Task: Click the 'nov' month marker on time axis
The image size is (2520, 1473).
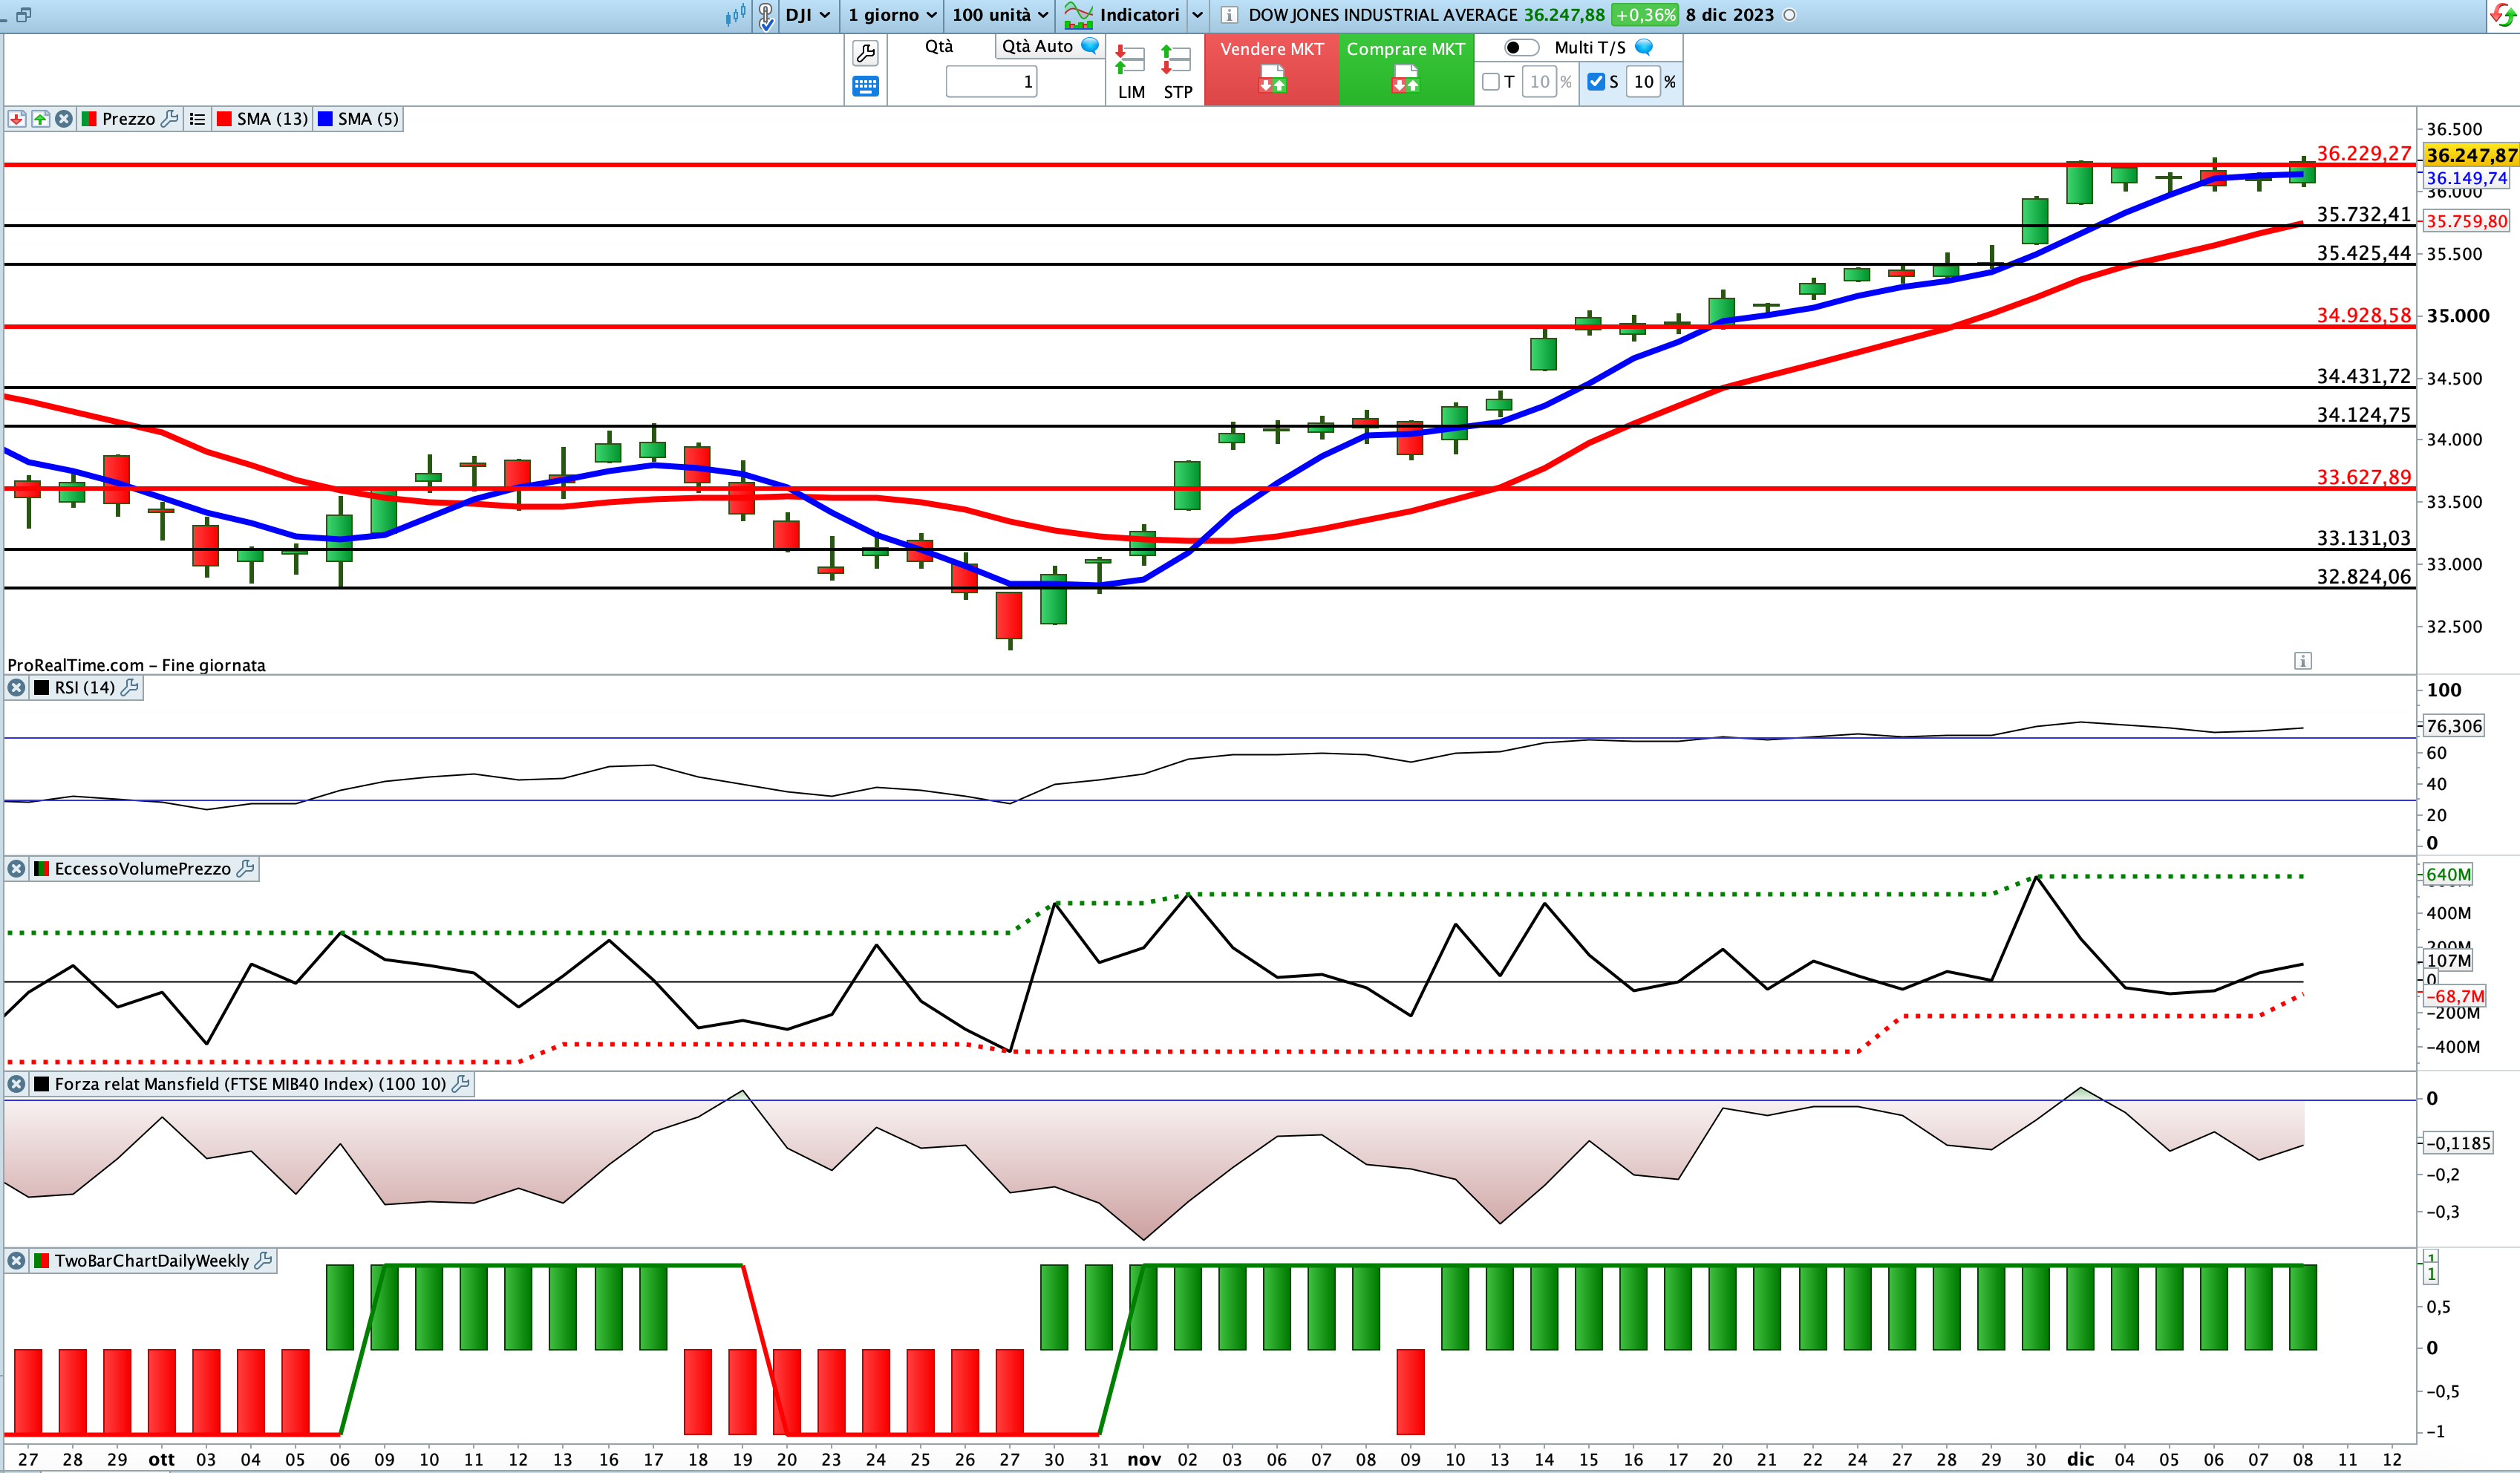Action: (1144, 1459)
